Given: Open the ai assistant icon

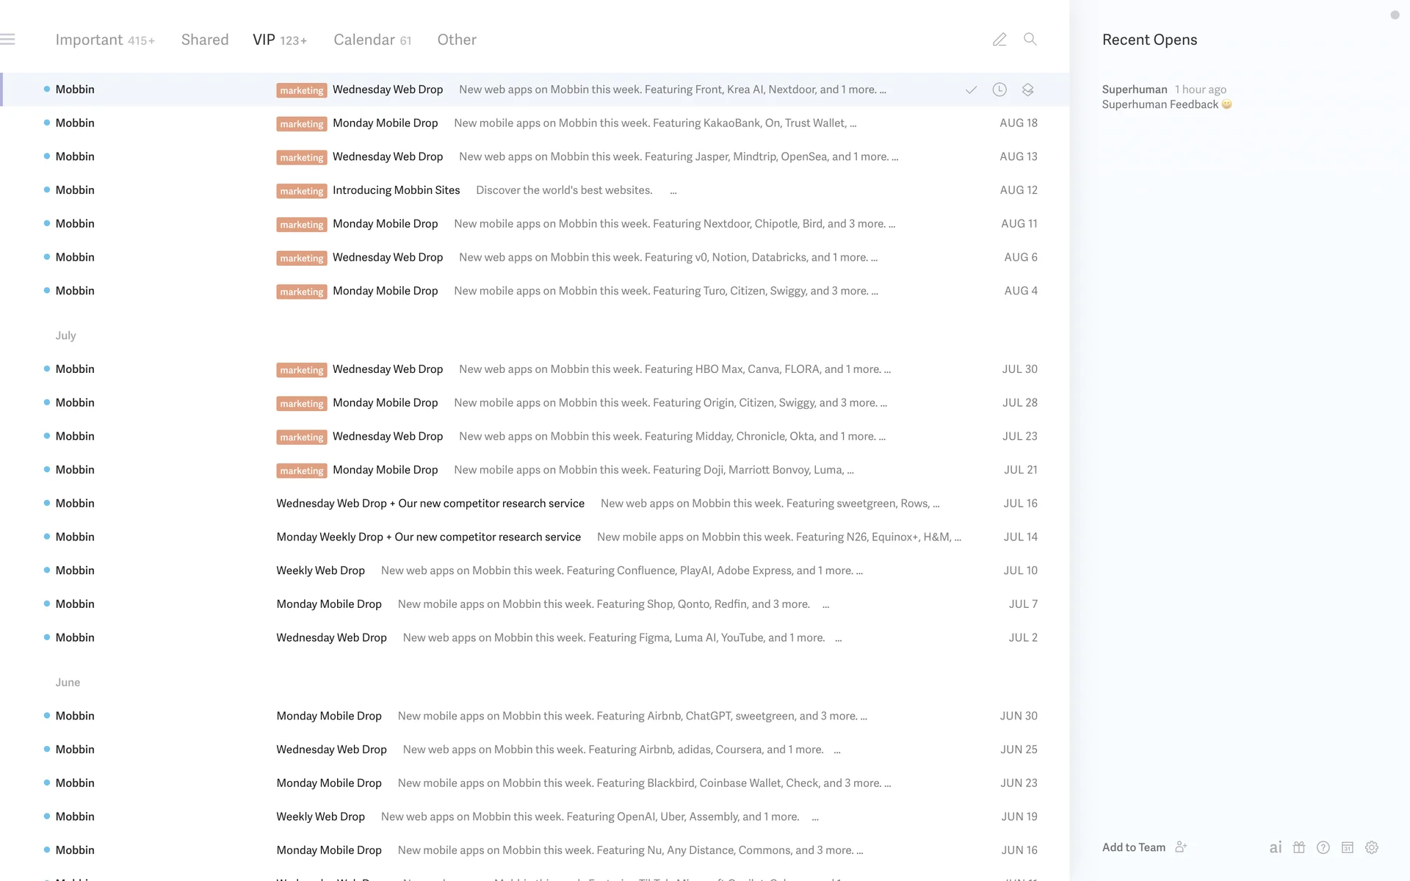Looking at the screenshot, I should coord(1276,847).
